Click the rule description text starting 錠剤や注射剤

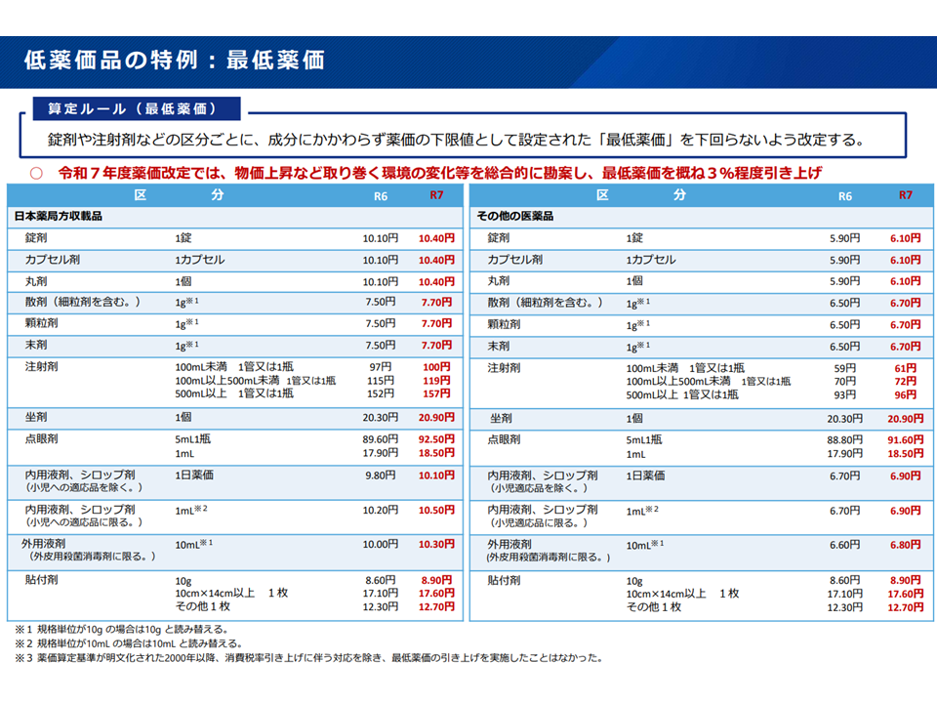pyautogui.click(x=456, y=139)
